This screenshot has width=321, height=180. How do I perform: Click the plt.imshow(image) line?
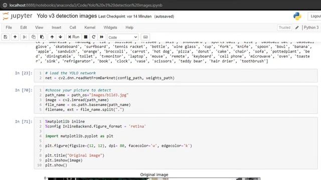pos(64,160)
